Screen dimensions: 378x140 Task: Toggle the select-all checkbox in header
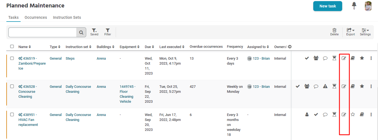12,46
